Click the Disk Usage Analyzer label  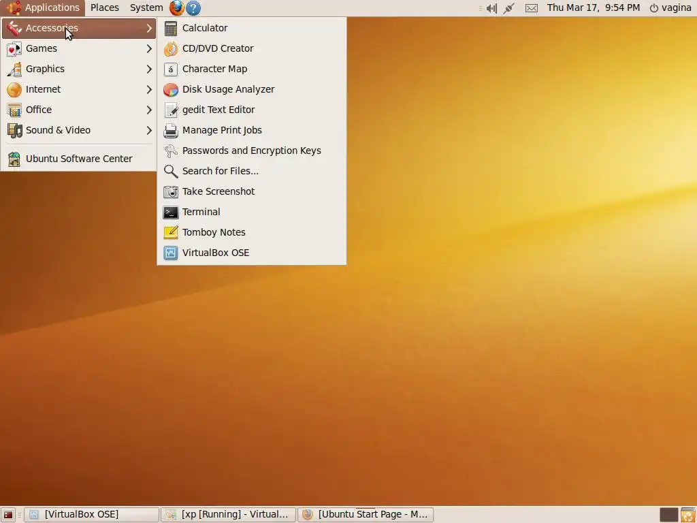(x=229, y=89)
